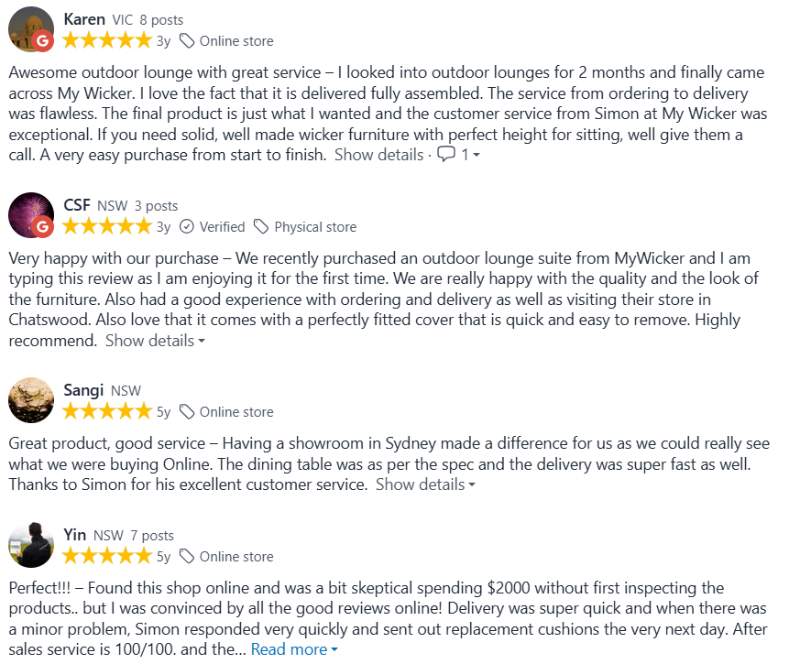
Task: Expand Show details on CSF's review
Action: (x=148, y=340)
